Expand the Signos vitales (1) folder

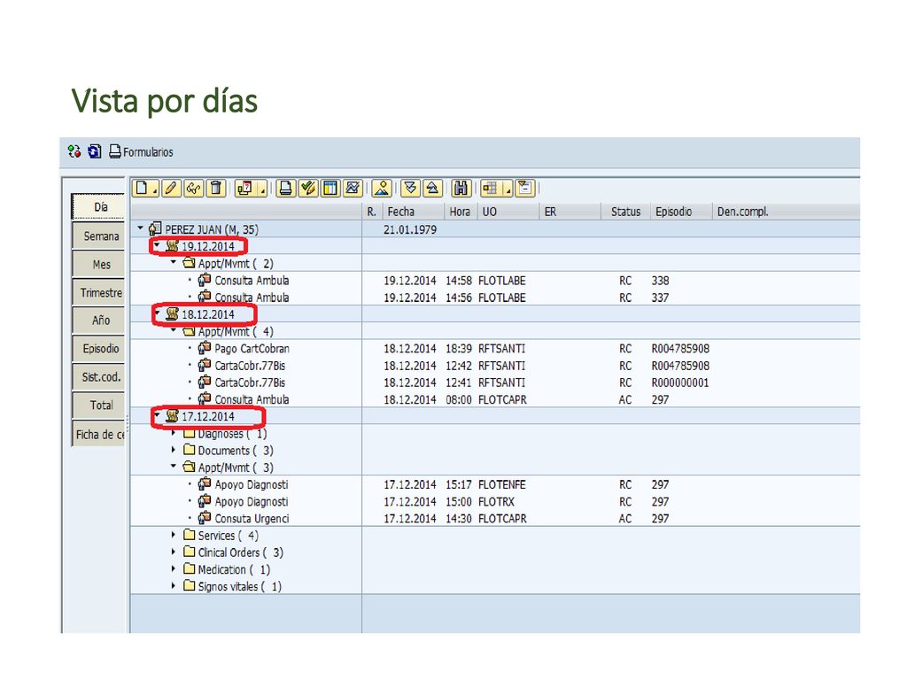point(174,586)
